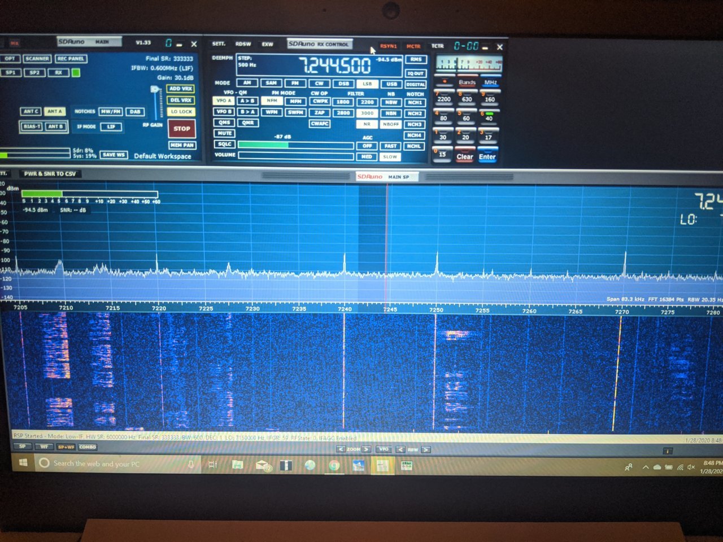Viewport: 723px width, 542px height.
Task: Select ANT C antenna input
Action: [31, 111]
